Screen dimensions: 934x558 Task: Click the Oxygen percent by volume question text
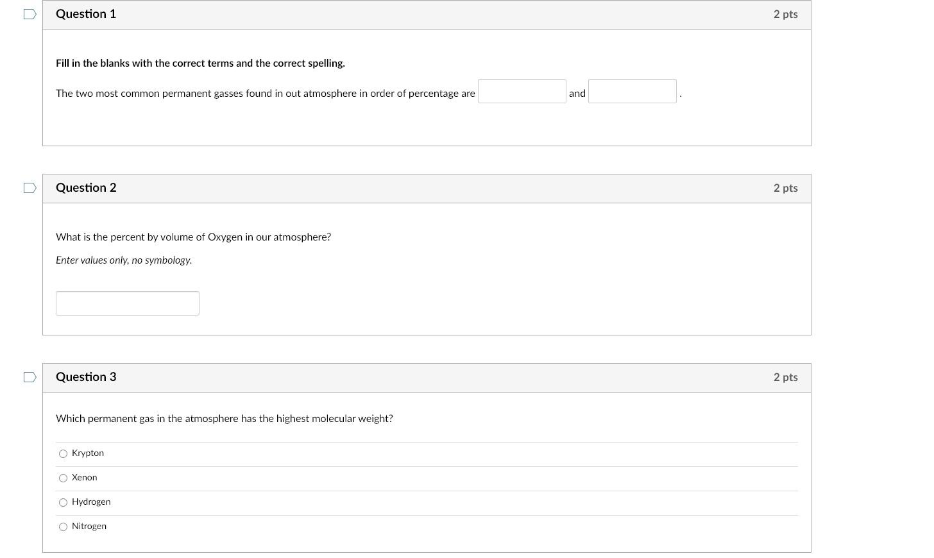coord(193,237)
